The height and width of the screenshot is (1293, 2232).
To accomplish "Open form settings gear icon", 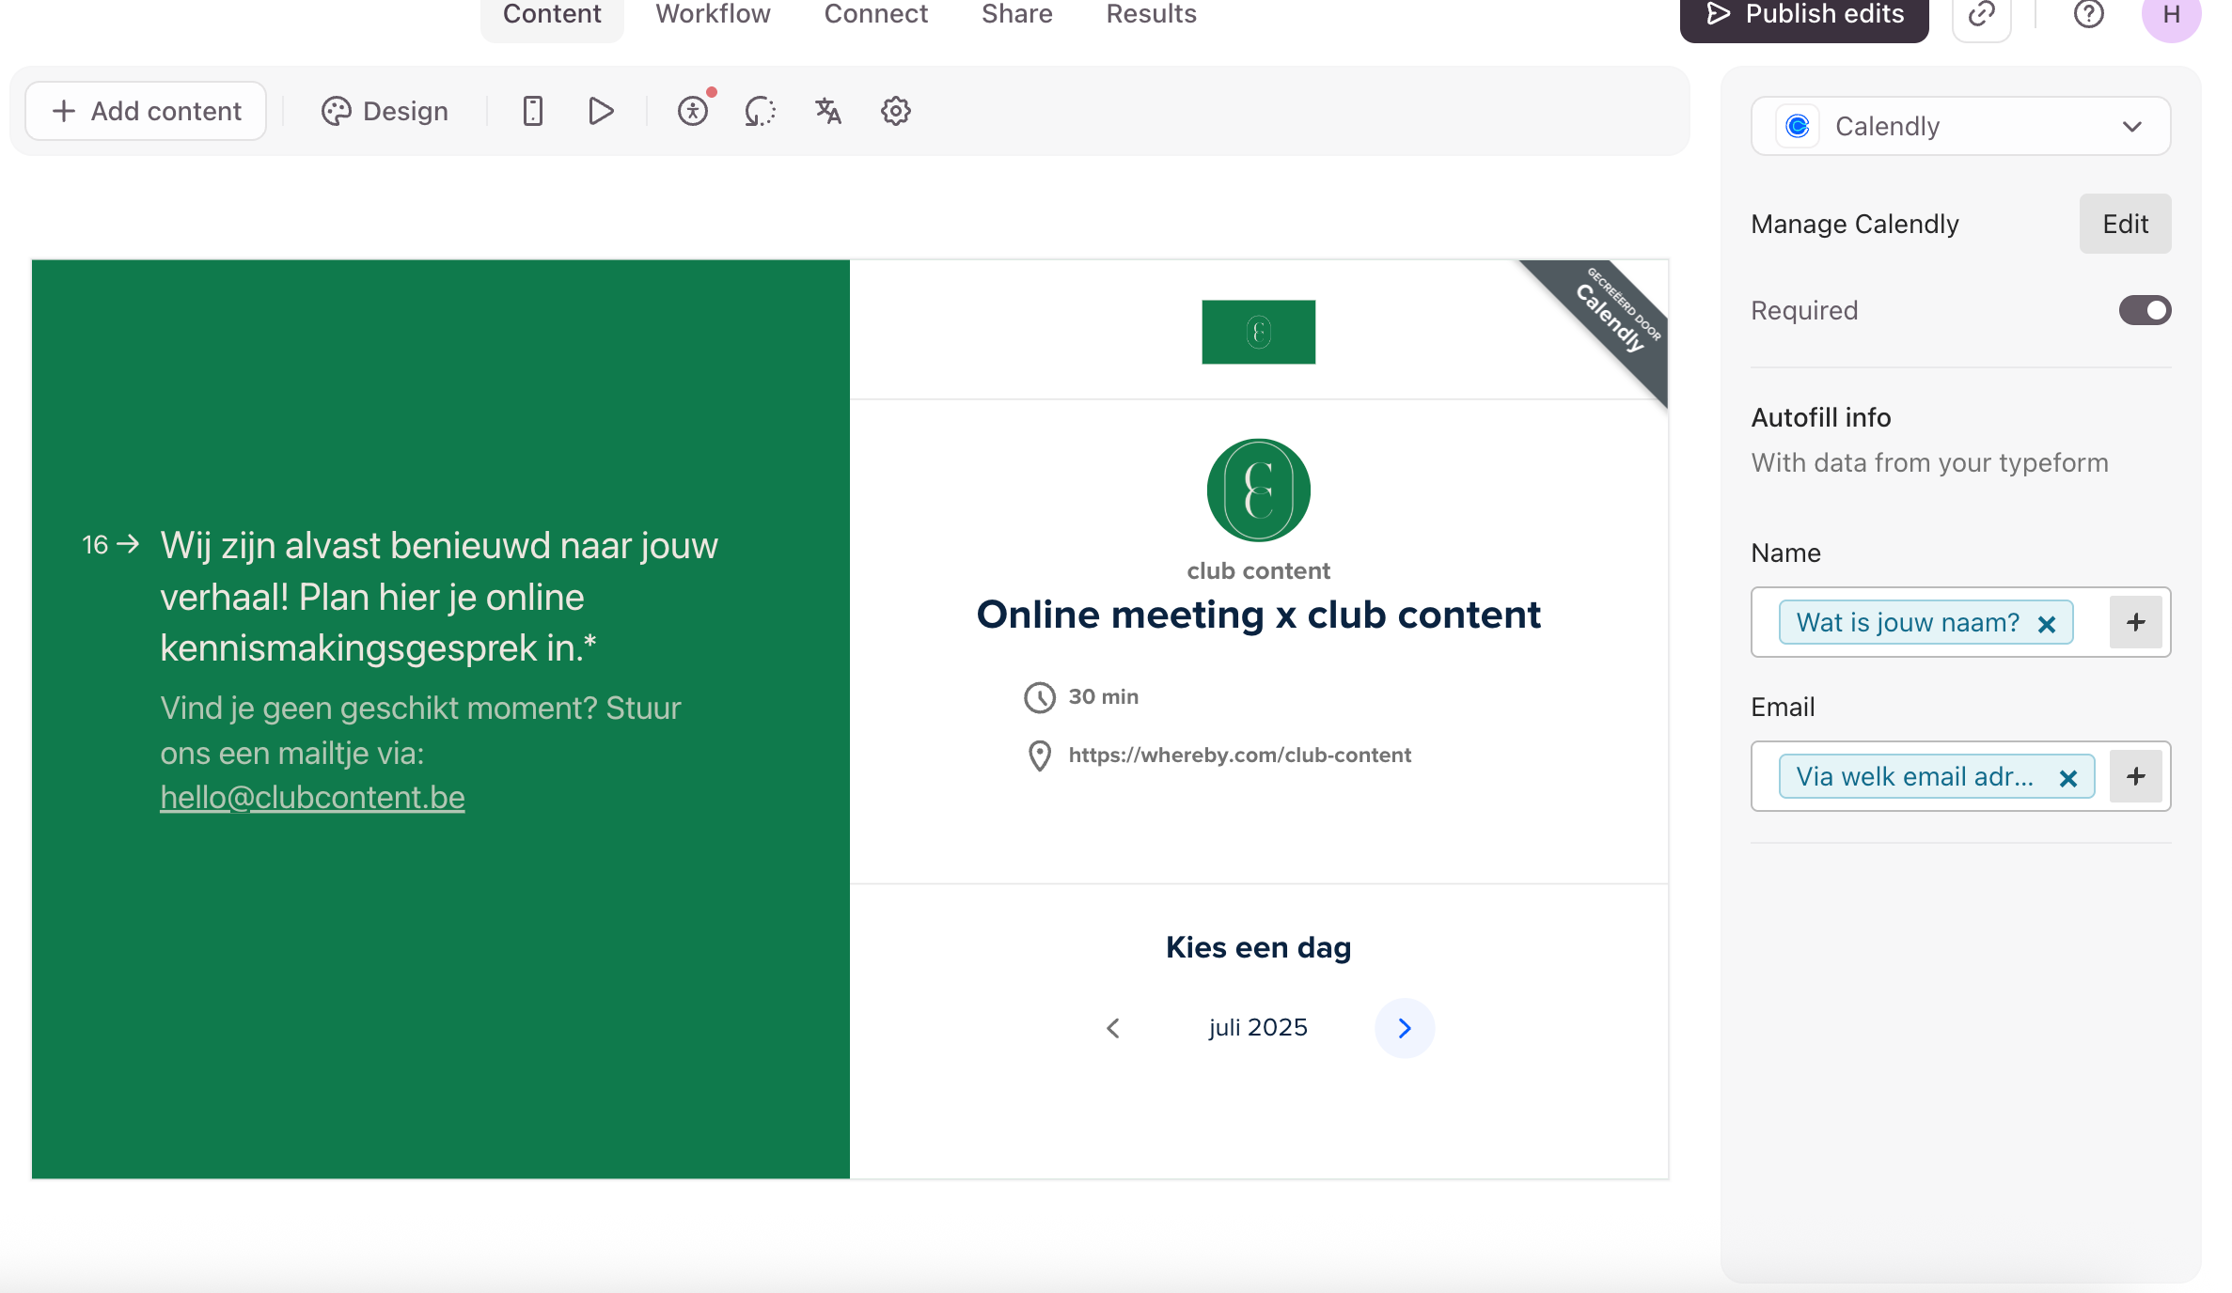I will point(895,111).
